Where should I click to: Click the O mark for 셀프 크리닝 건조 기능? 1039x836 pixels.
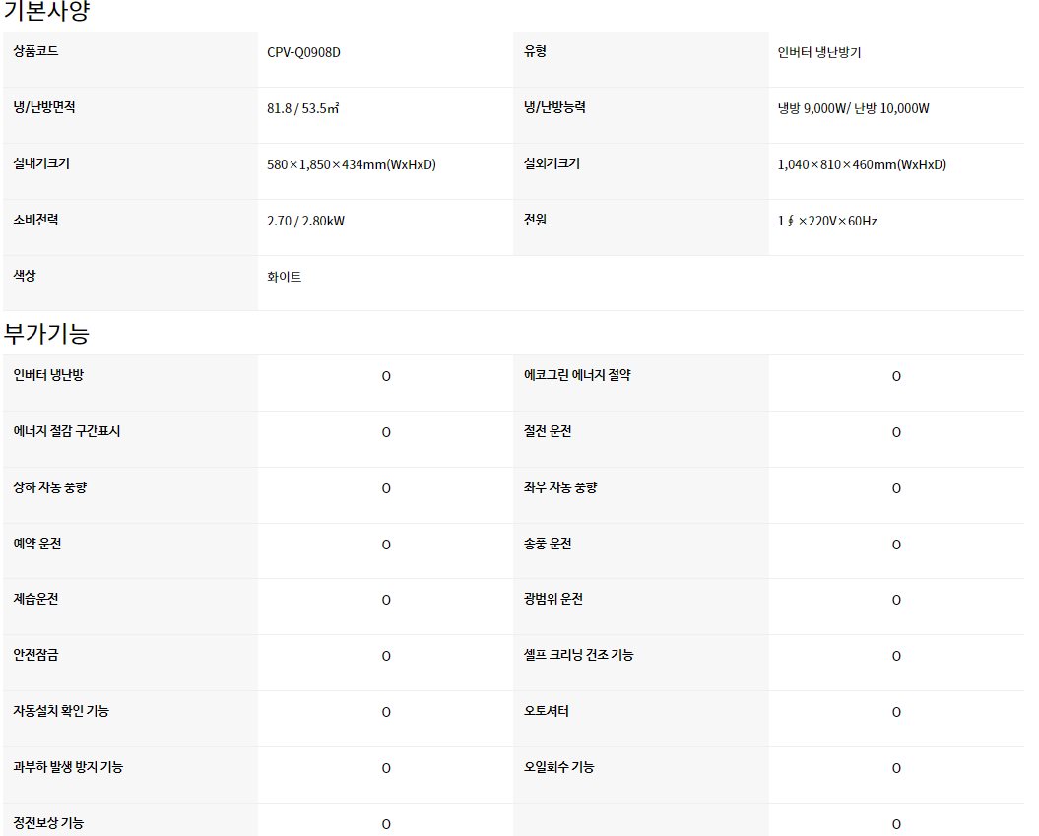(x=896, y=656)
